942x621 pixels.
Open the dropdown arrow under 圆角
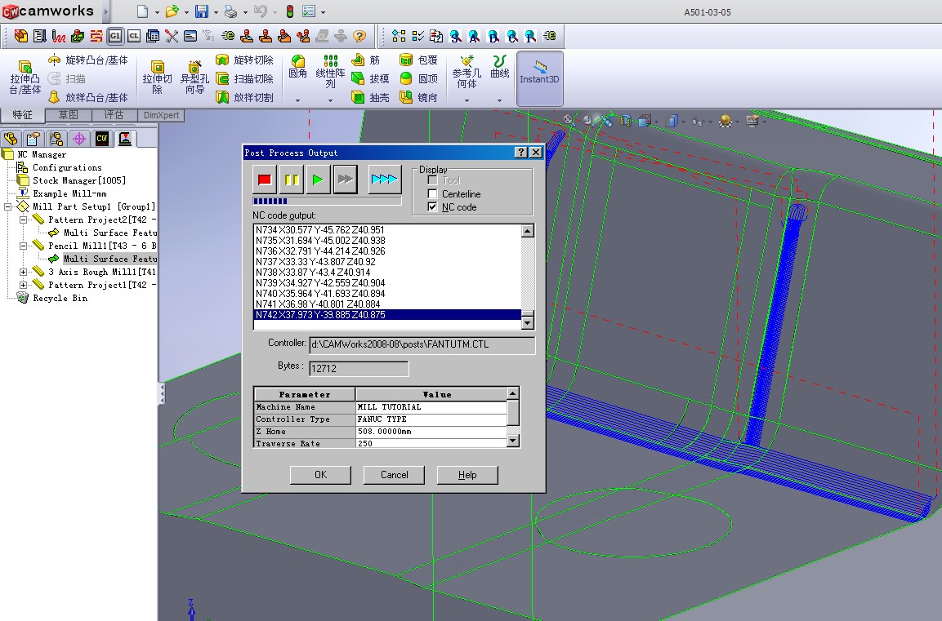pos(298,101)
